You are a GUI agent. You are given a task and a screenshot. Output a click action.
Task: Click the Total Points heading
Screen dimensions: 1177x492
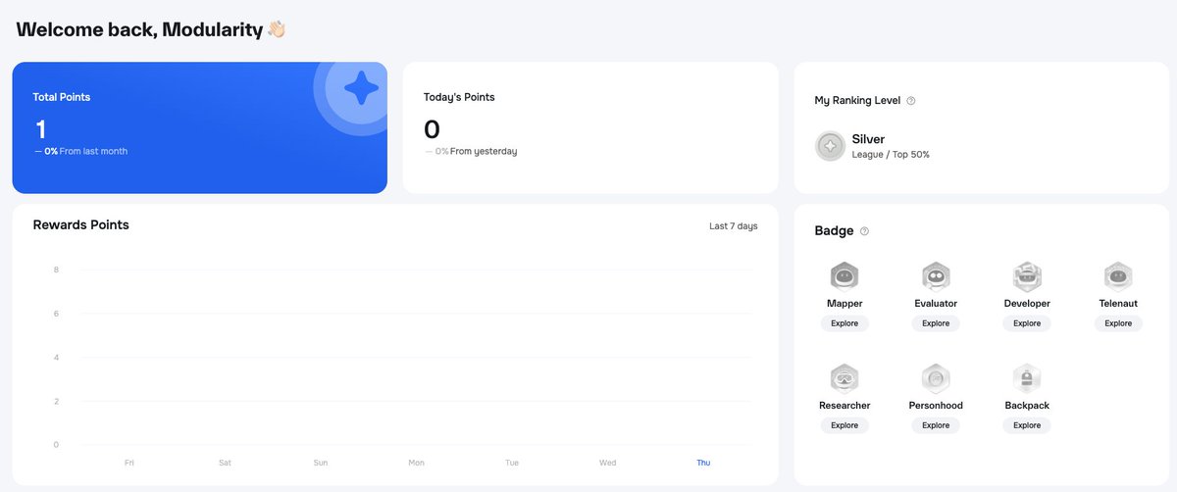pos(62,97)
